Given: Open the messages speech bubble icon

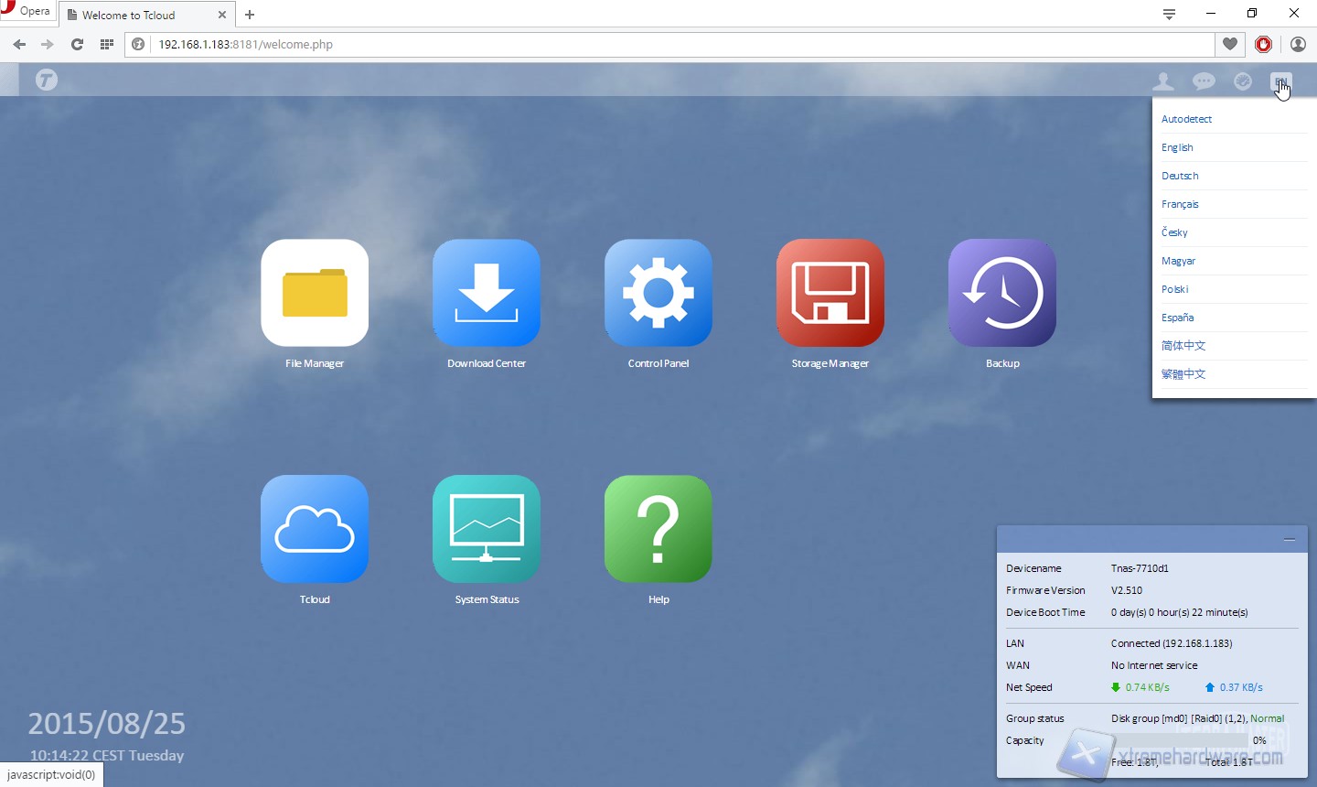Looking at the screenshot, I should [x=1204, y=81].
